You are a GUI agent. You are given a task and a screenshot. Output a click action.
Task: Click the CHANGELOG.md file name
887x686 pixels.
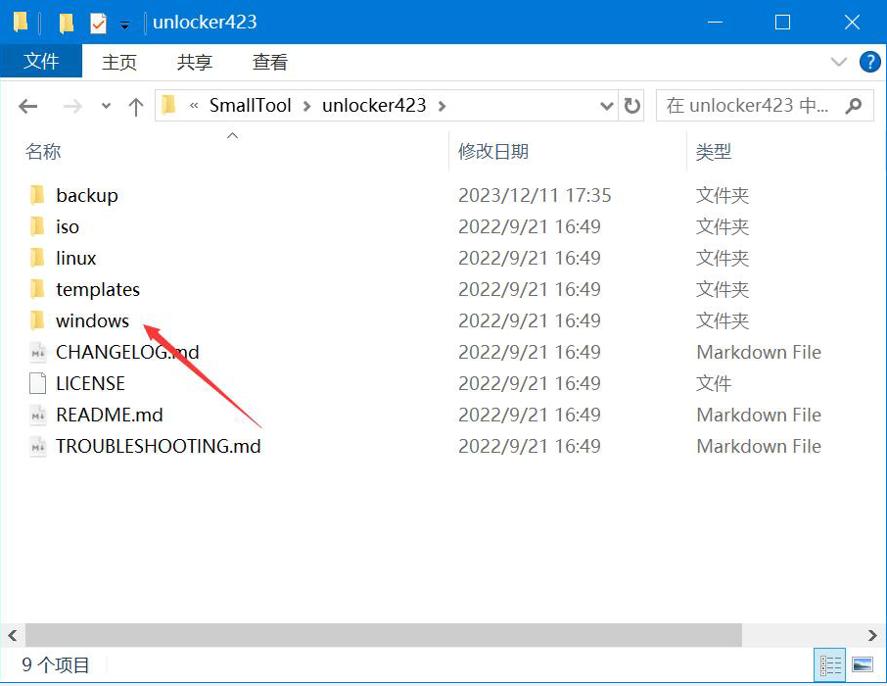127,352
